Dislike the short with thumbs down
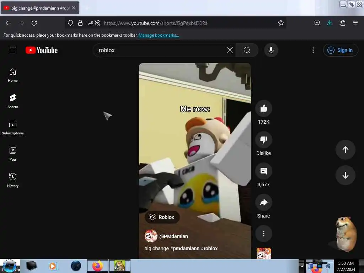 tap(264, 140)
